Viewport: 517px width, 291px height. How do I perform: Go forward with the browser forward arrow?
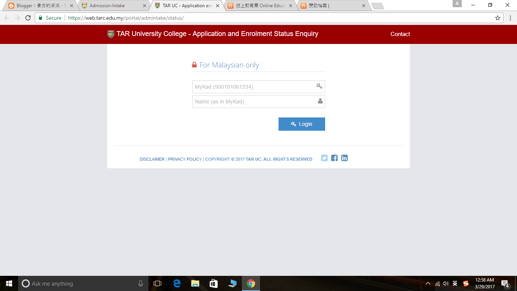[17, 18]
